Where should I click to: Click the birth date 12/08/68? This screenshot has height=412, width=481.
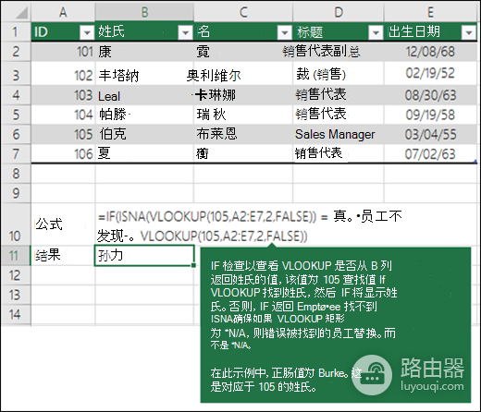(430, 52)
